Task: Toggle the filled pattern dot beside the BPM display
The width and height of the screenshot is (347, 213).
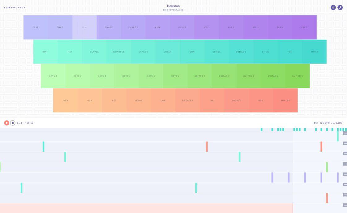Action: tap(315, 122)
